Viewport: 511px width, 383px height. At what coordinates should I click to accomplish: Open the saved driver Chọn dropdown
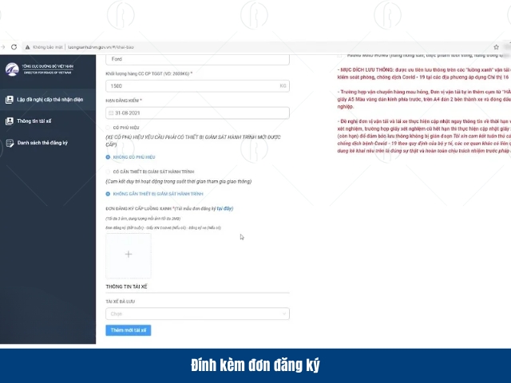pos(197,314)
